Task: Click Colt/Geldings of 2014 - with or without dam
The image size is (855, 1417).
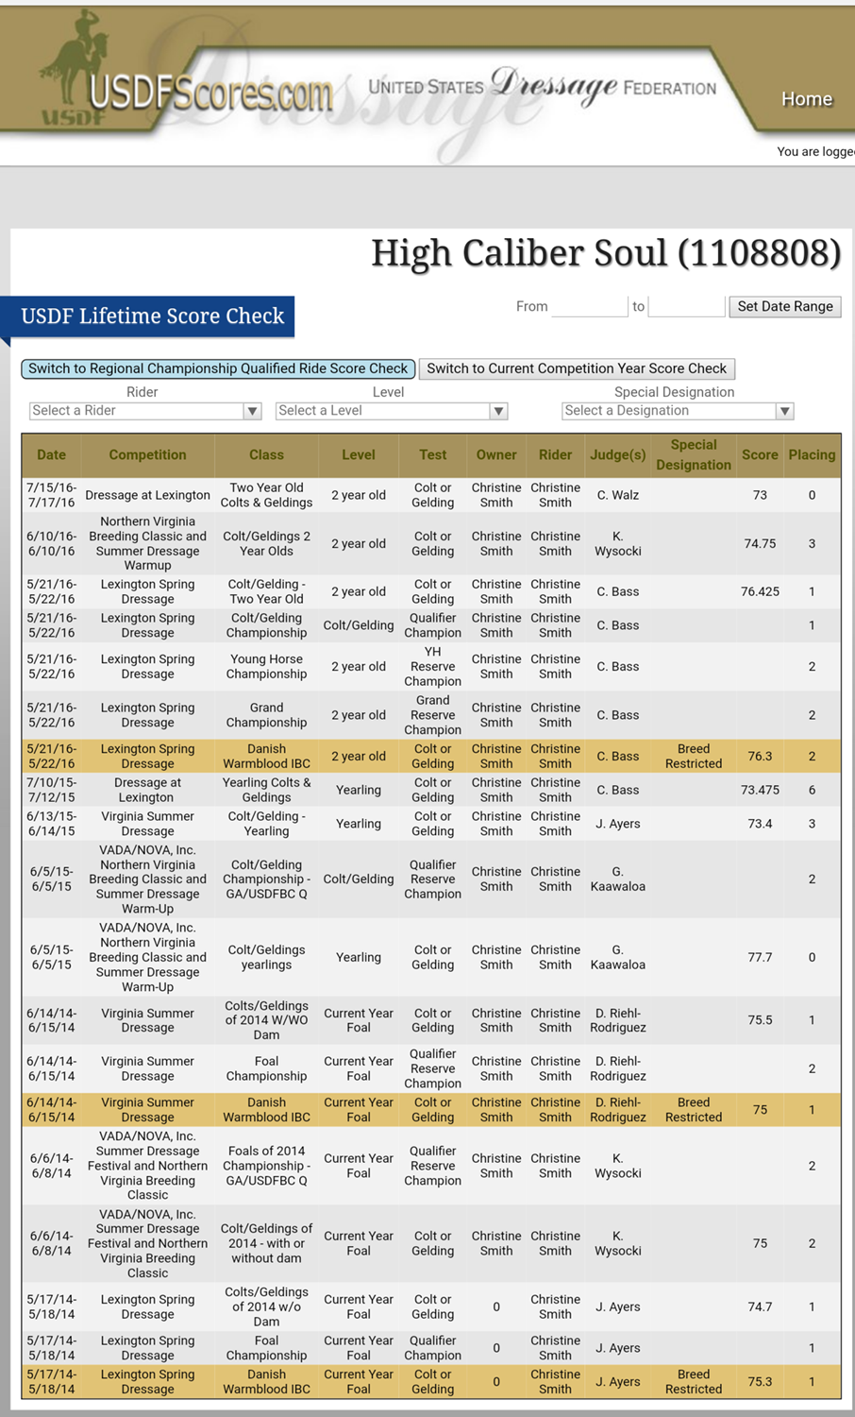Action: [266, 1243]
